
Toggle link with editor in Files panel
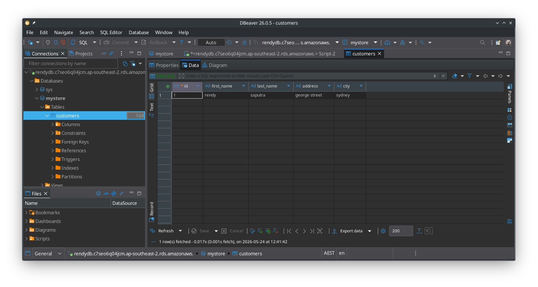[121, 193]
